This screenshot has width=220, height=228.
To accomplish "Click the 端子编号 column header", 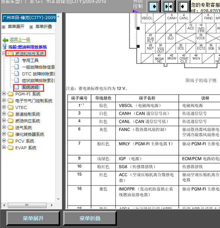I will (79, 98).
